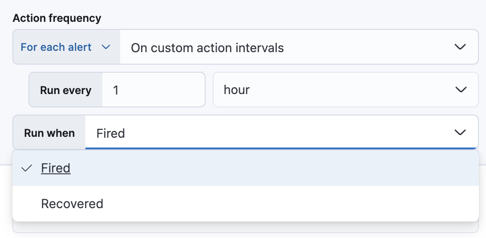Click the Run every label
Screen dimensions: 486x238
coord(65,90)
